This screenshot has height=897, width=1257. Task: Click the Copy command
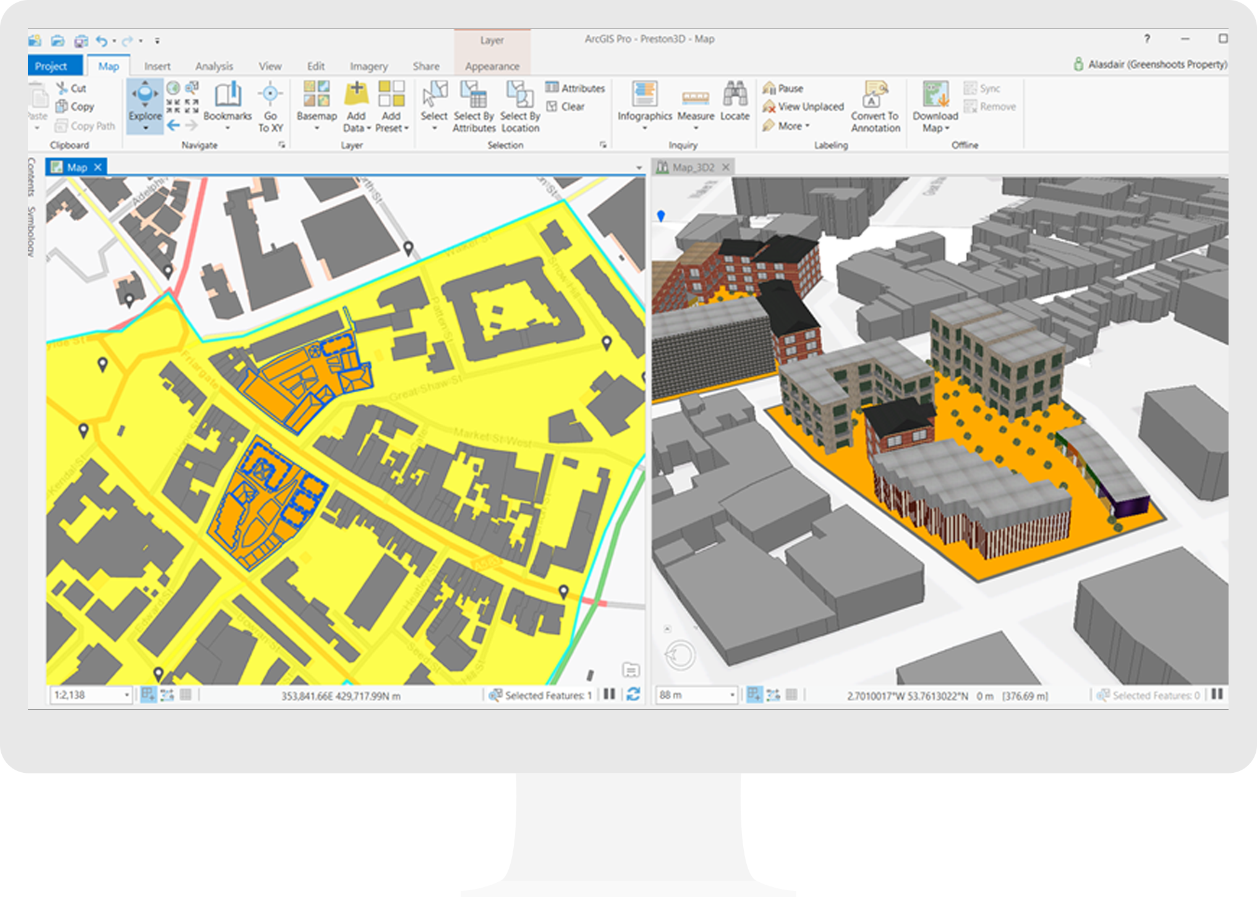[75, 107]
